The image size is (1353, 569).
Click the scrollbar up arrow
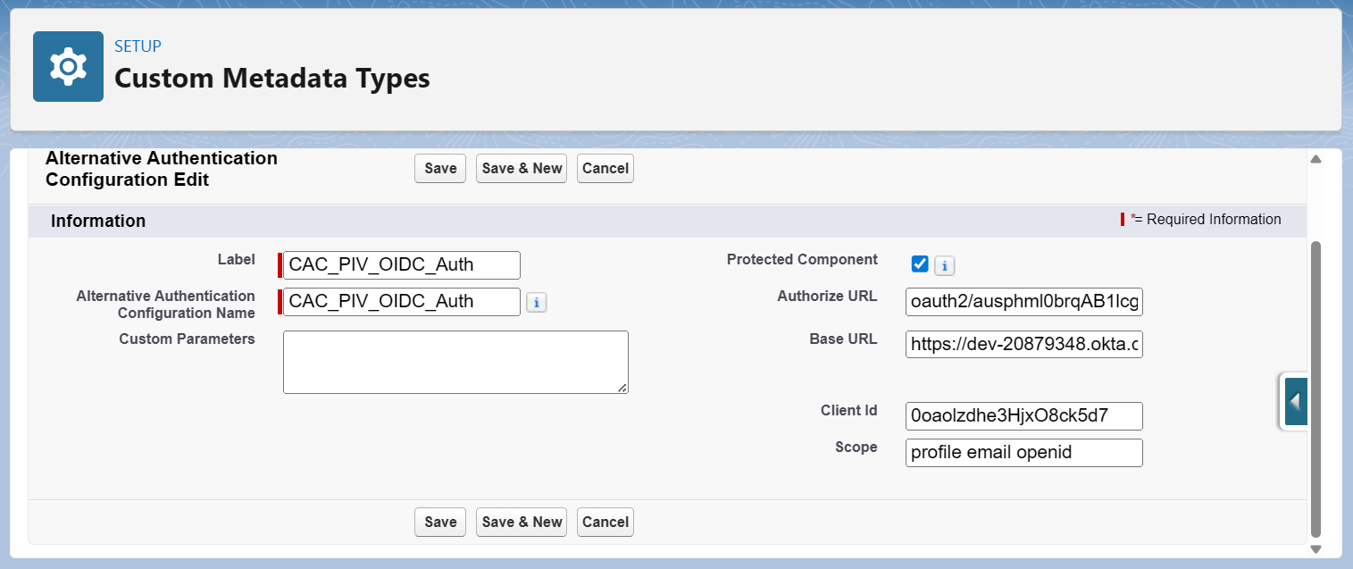tap(1315, 160)
